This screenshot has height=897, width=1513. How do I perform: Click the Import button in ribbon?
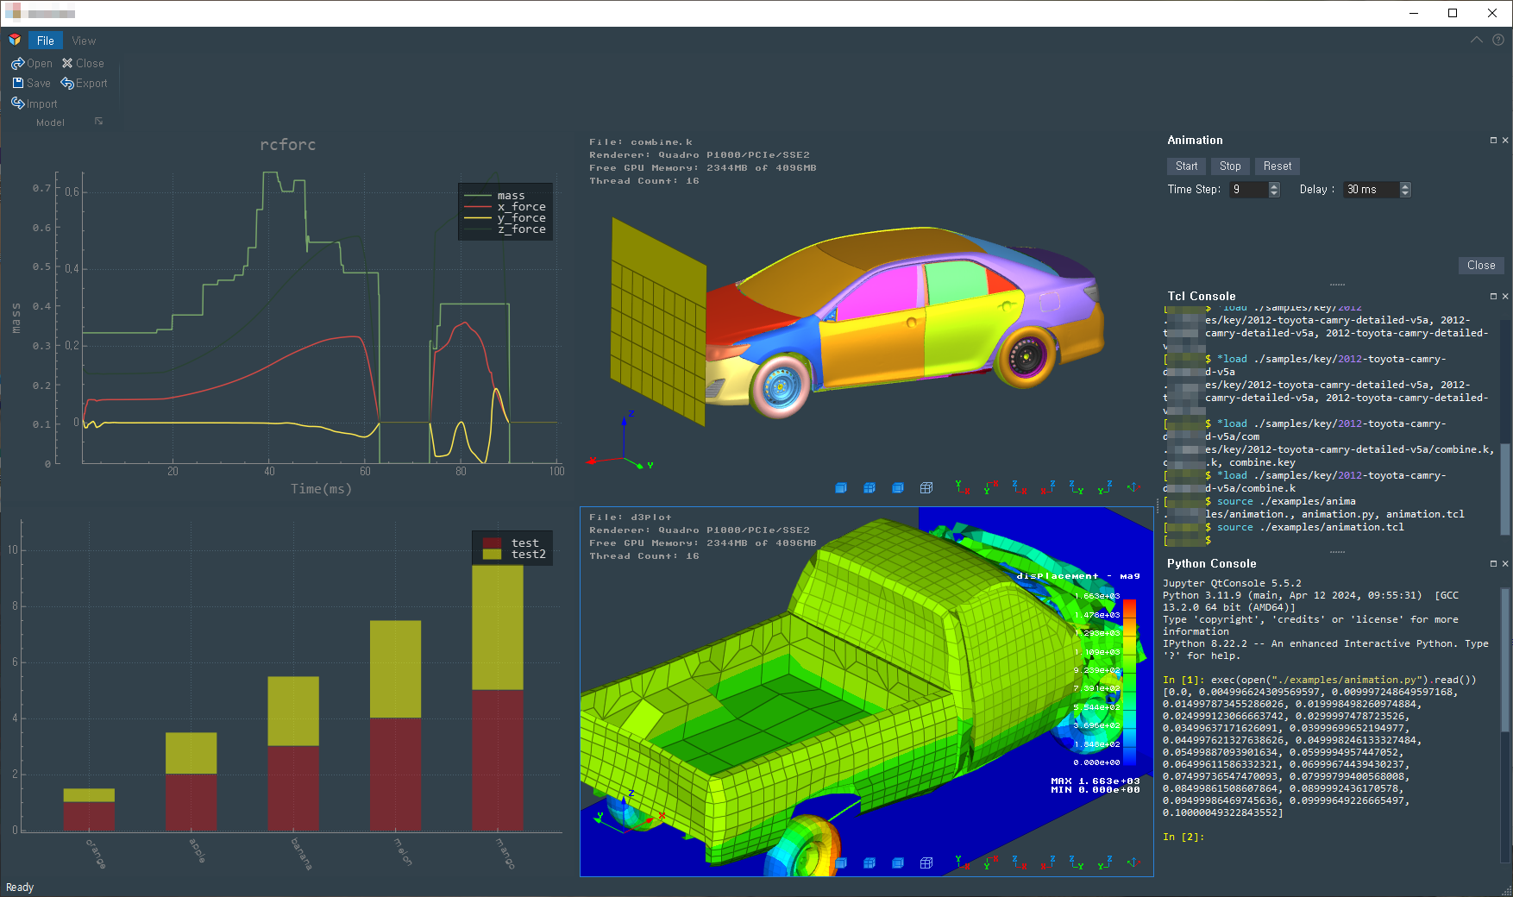35,103
